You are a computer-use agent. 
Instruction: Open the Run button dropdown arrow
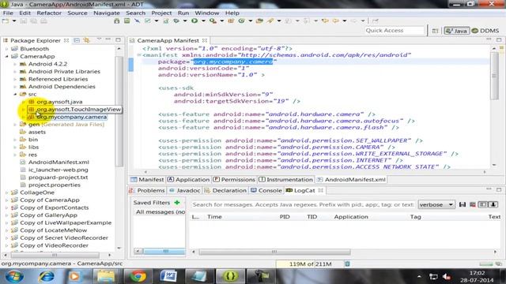point(203,21)
